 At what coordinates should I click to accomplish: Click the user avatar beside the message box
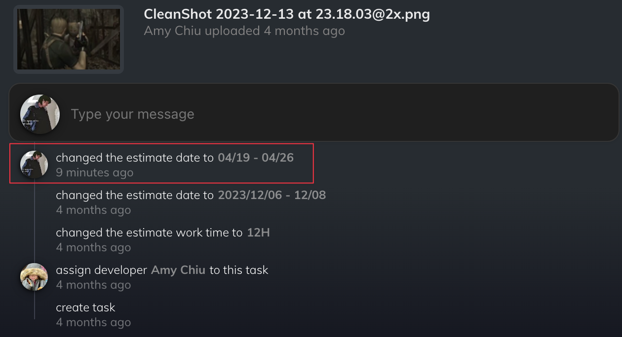coord(40,114)
